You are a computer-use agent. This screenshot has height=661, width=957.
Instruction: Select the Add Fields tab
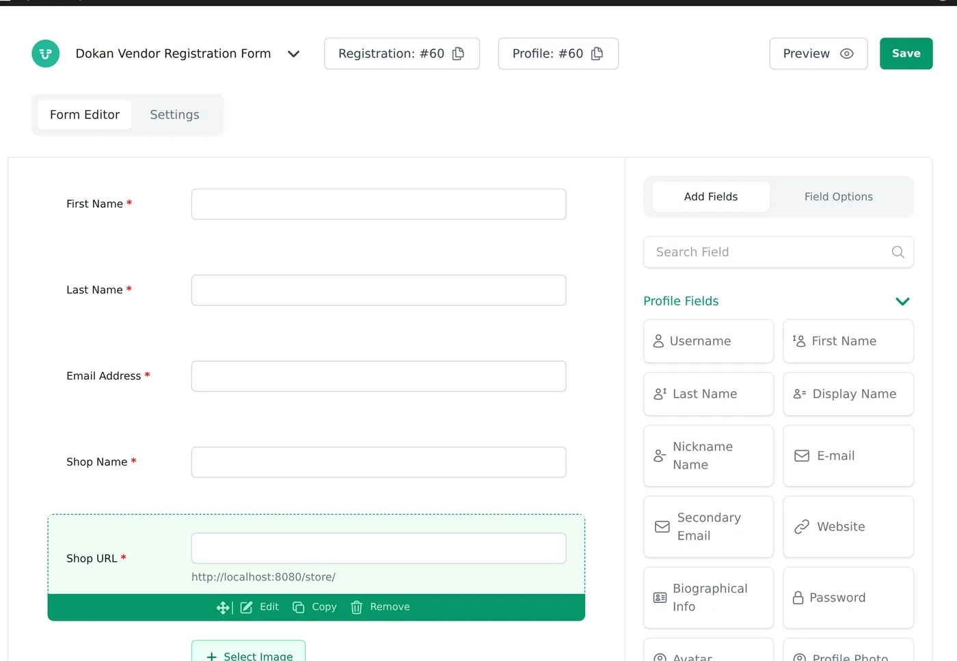[x=711, y=197]
